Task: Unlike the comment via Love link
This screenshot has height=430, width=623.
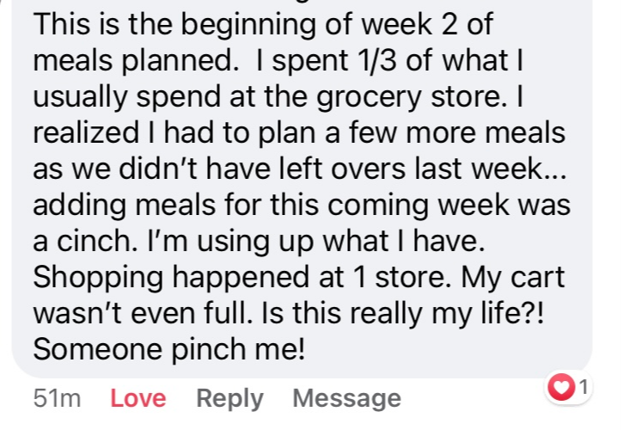Action: (x=137, y=398)
